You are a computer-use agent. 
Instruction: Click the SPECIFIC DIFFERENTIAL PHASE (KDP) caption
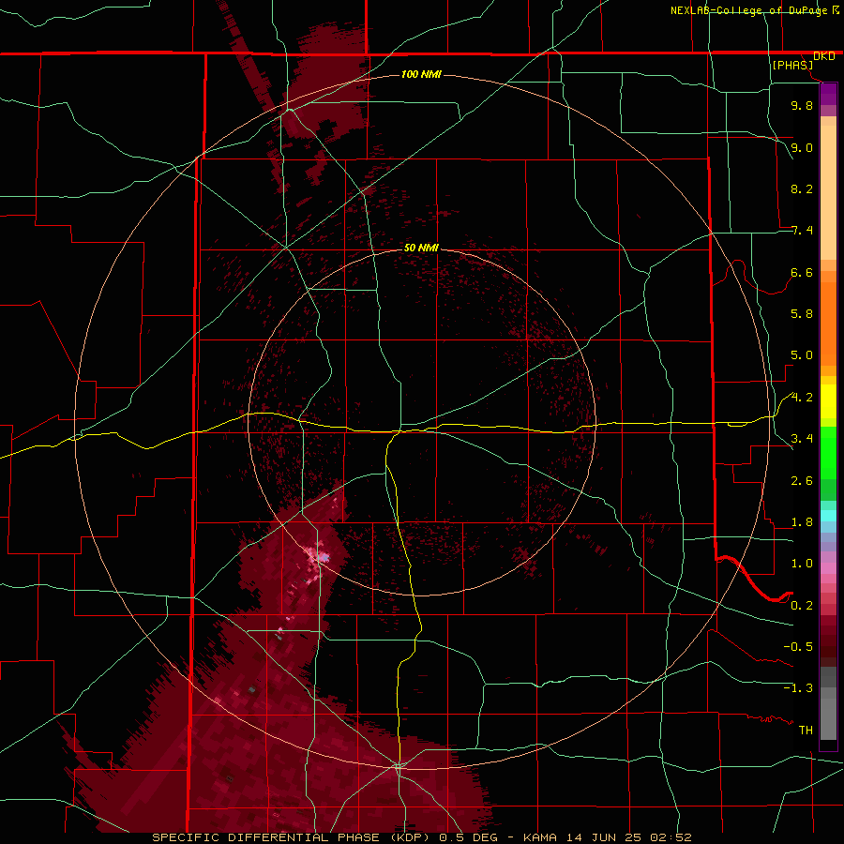[294, 837]
